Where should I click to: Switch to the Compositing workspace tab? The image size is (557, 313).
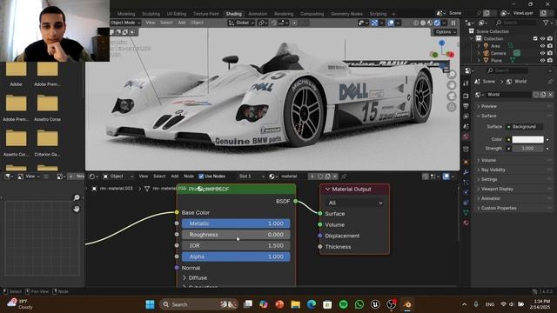pos(312,14)
